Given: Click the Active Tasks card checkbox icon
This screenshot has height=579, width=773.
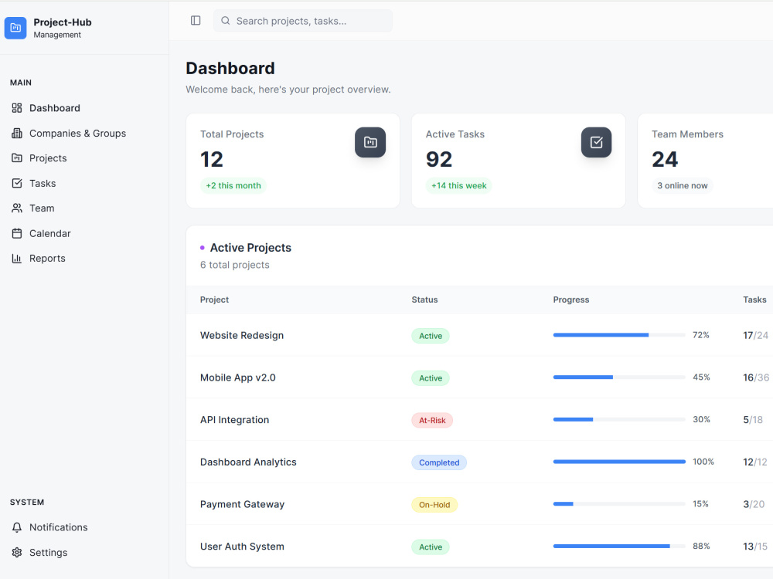Looking at the screenshot, I should pos(596,142).
